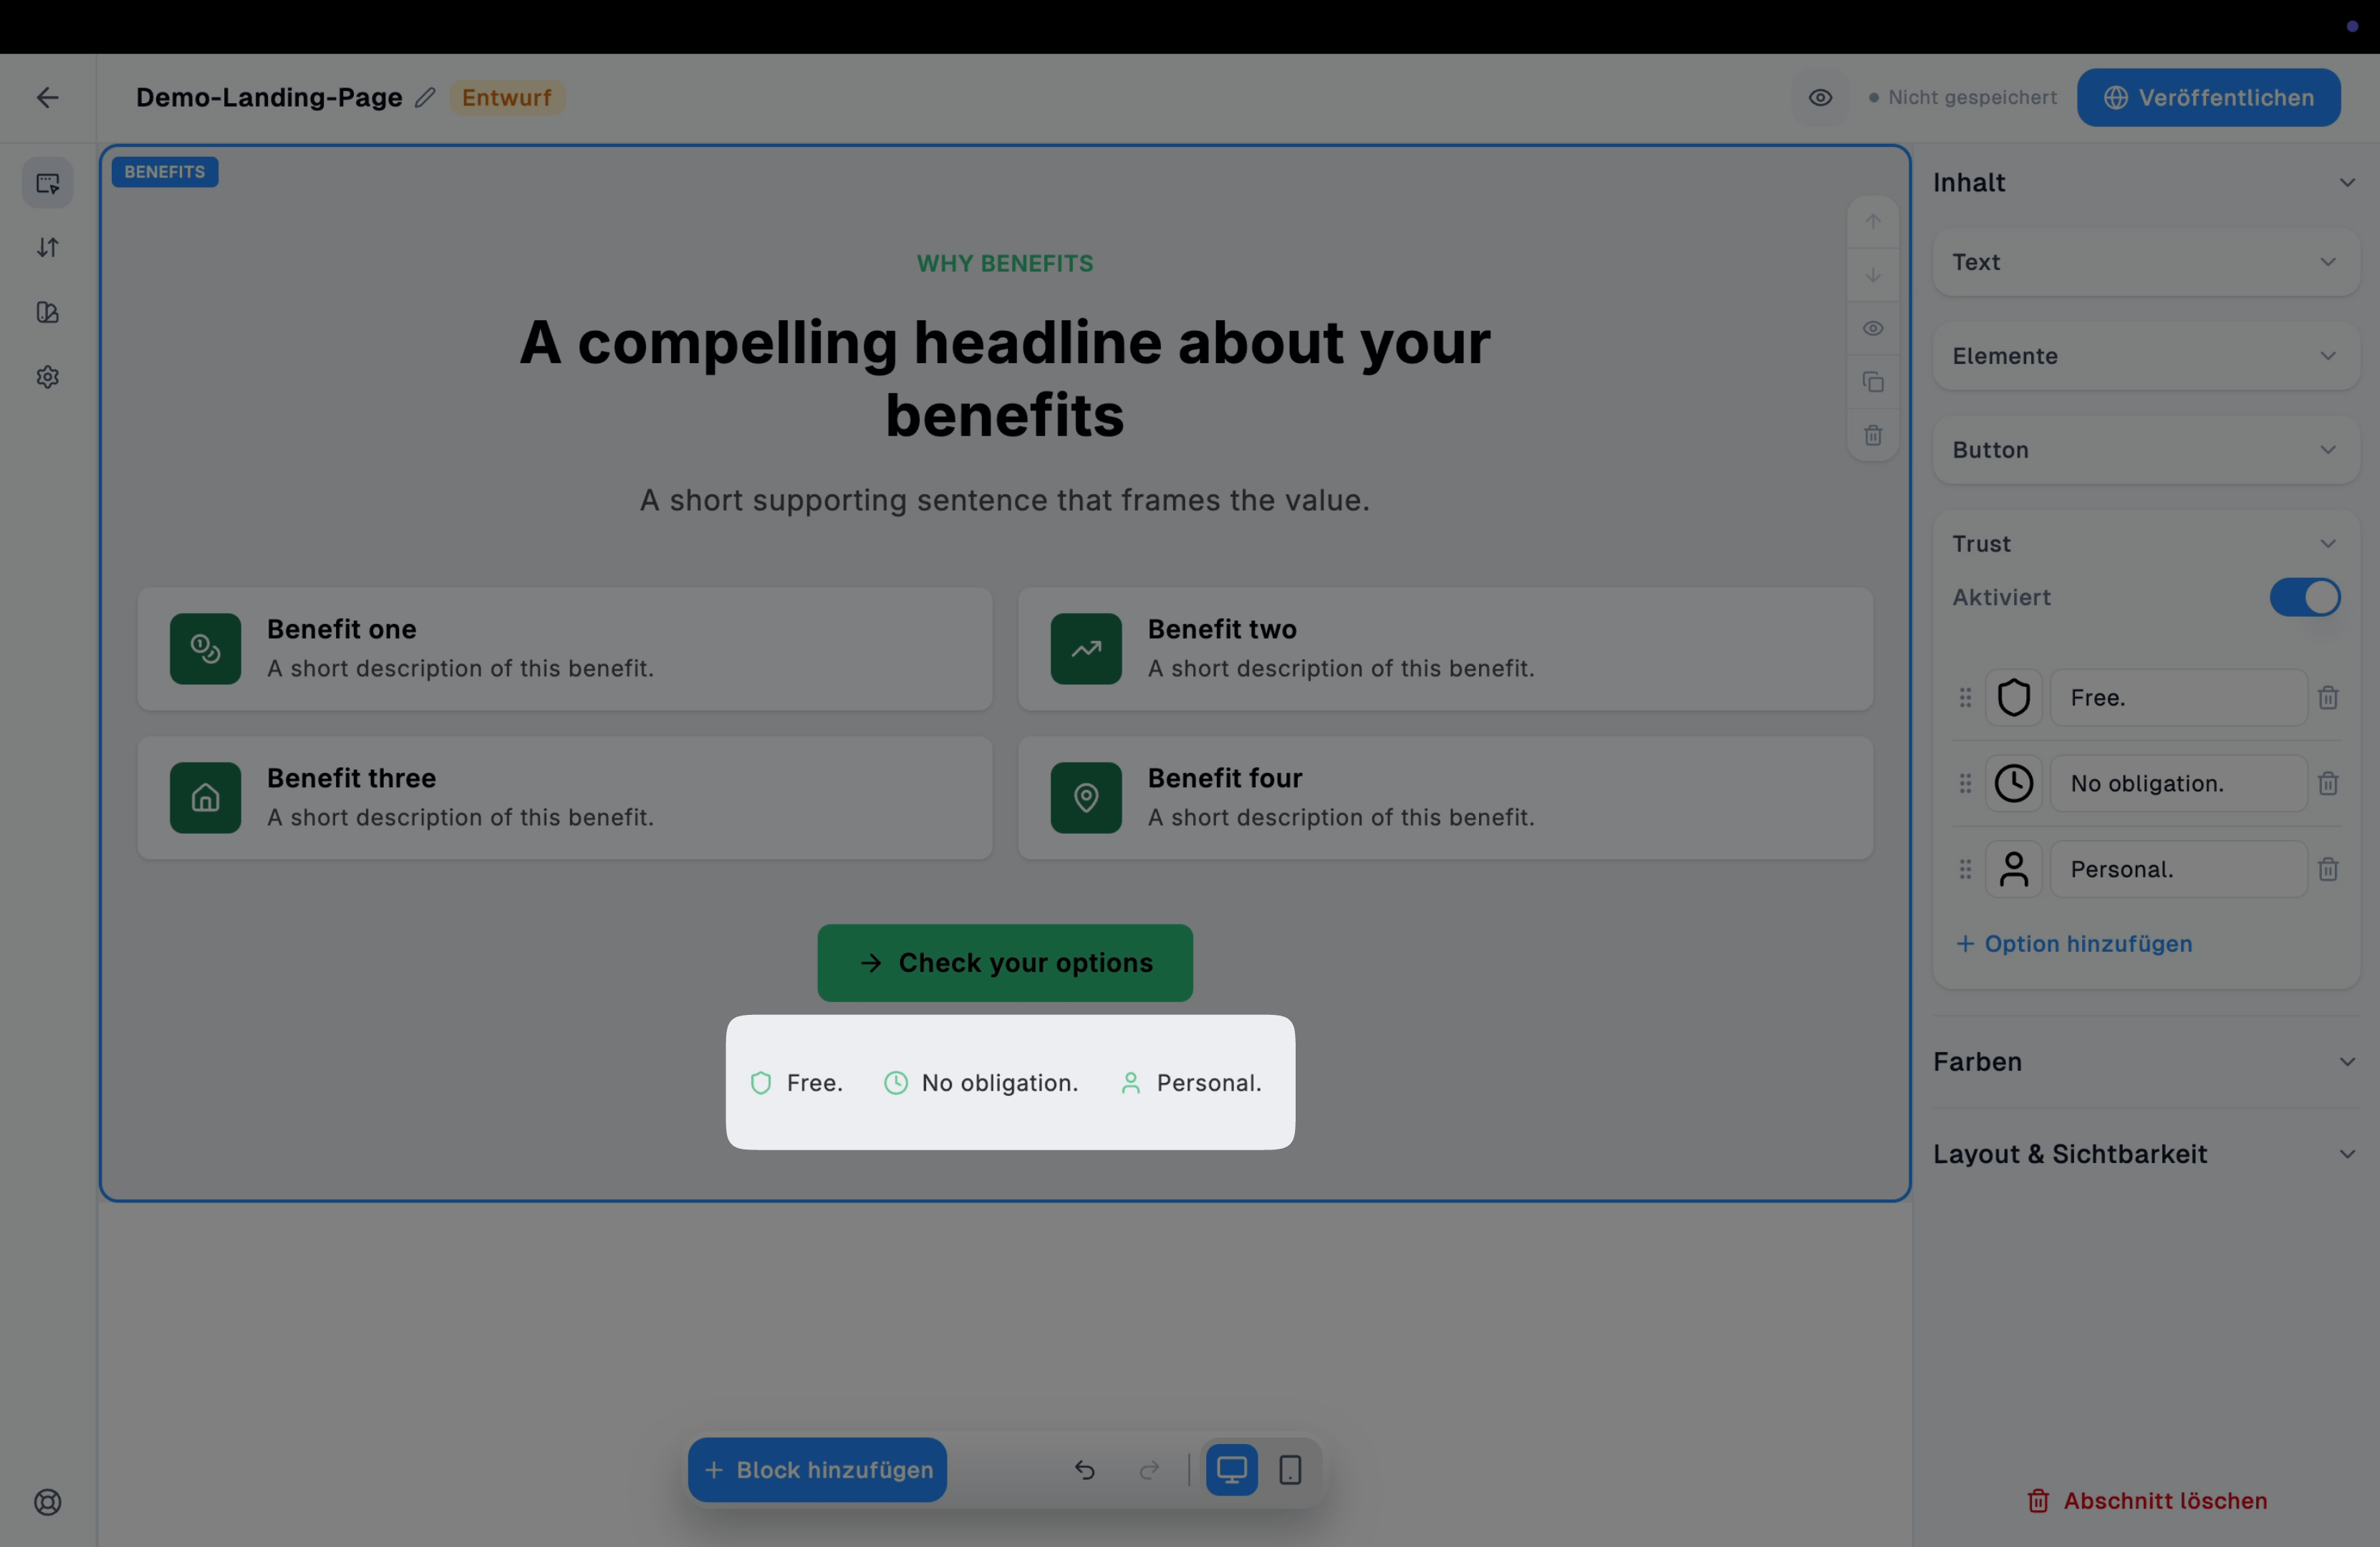Move the Benefits section up
Viewport: 2380px width, 1547px height.
click(1873, 221)
